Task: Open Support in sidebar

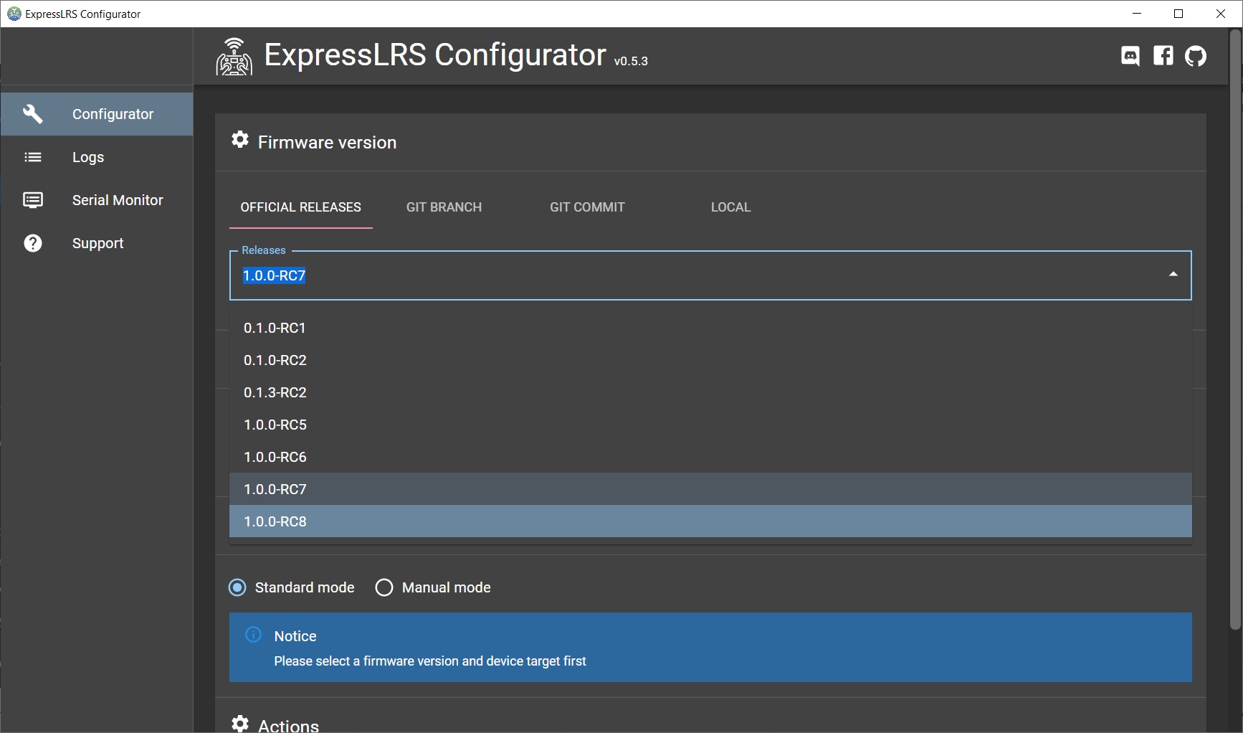Action: pyautogui.click(x=97, y=243)
